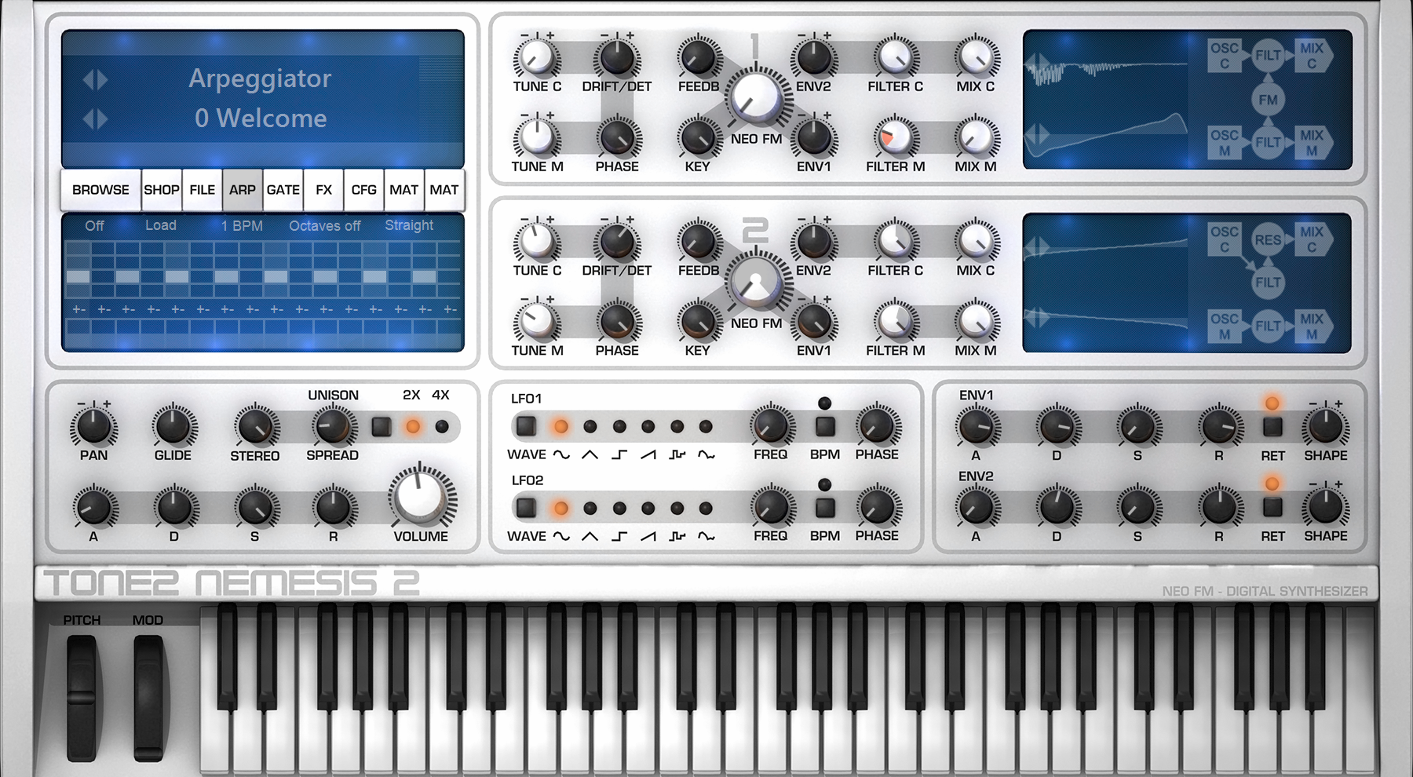Click the arrows beside the Arpeggiator category name
The height and width of the screenshot is (777, 1413).
coord(95,79)
